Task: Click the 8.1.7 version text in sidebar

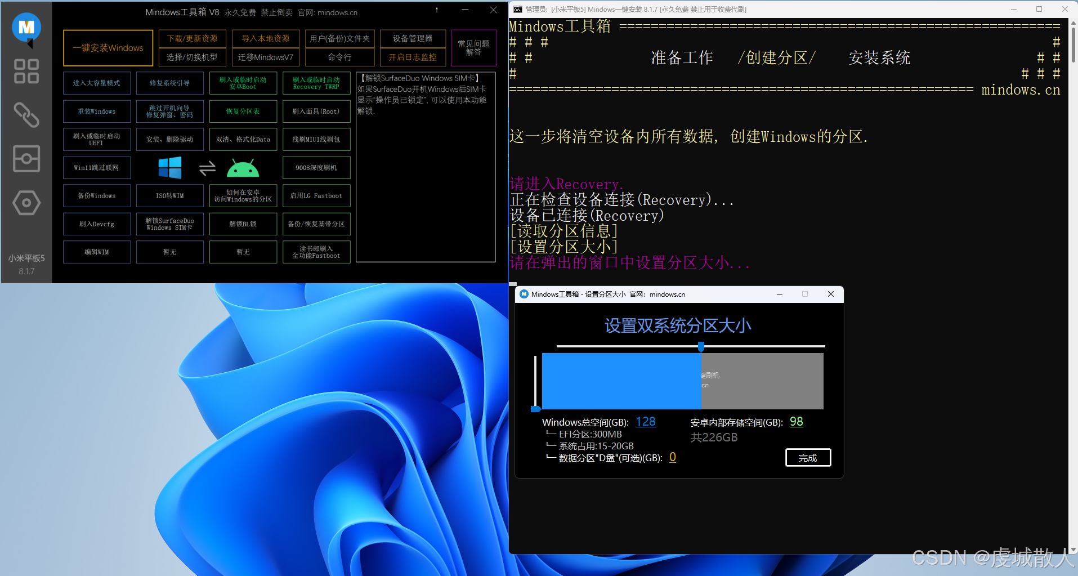Action: point(26,271)
